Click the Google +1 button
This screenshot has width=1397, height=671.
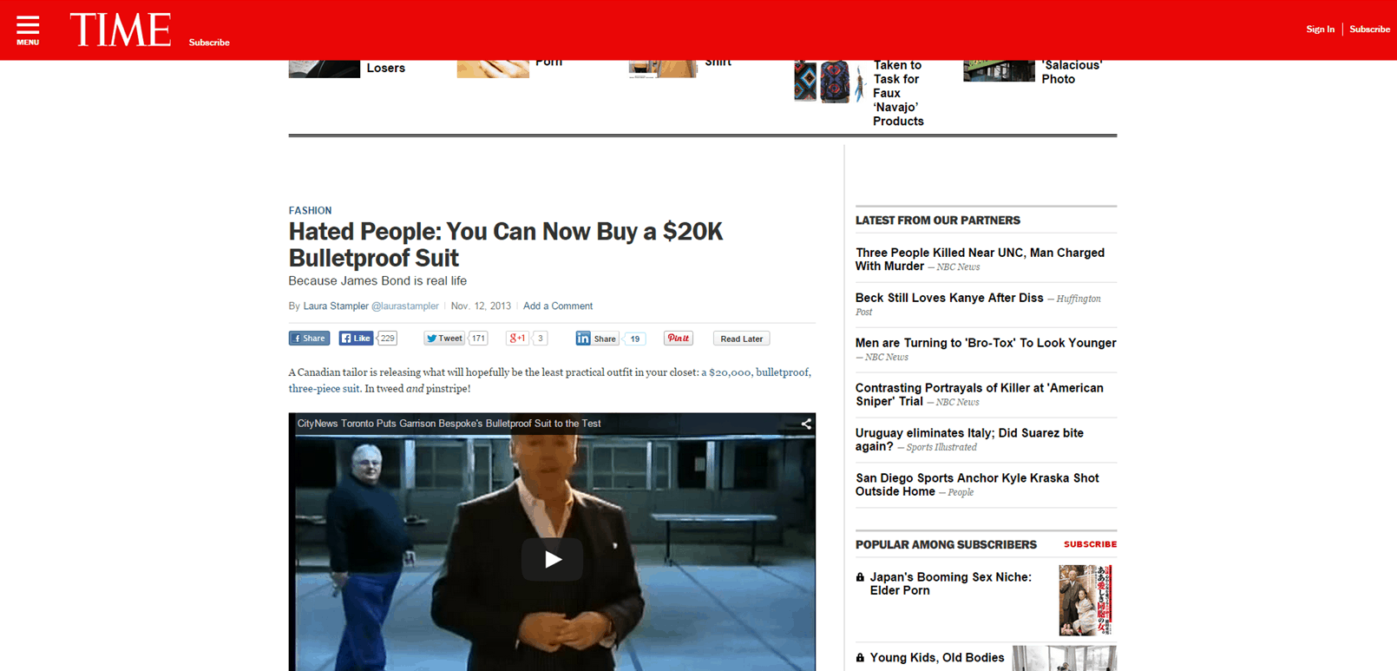pyautogui.click(x=517, y=339)
